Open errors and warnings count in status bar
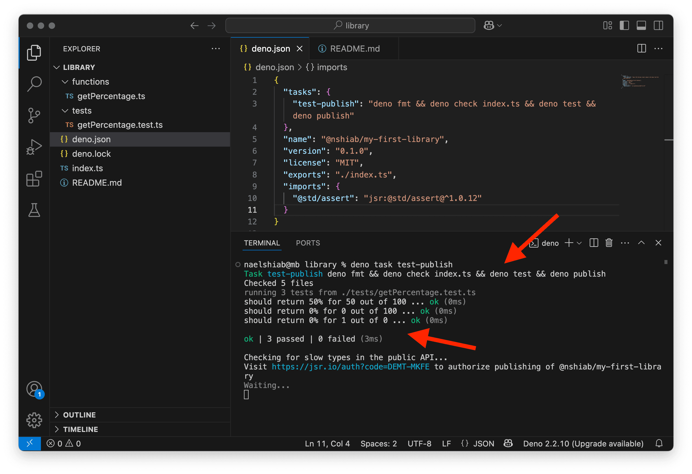692x474 pixels. 63,443
